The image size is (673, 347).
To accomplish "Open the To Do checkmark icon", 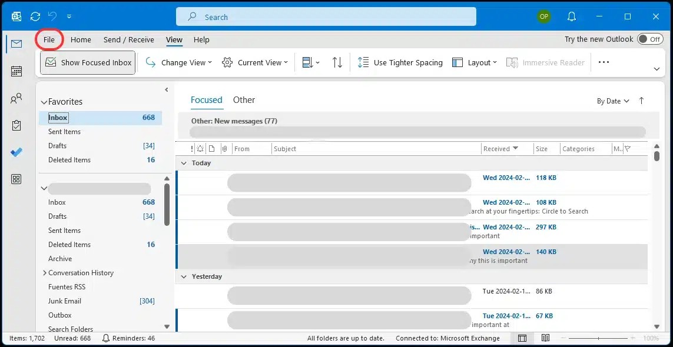I will point(16,153).
